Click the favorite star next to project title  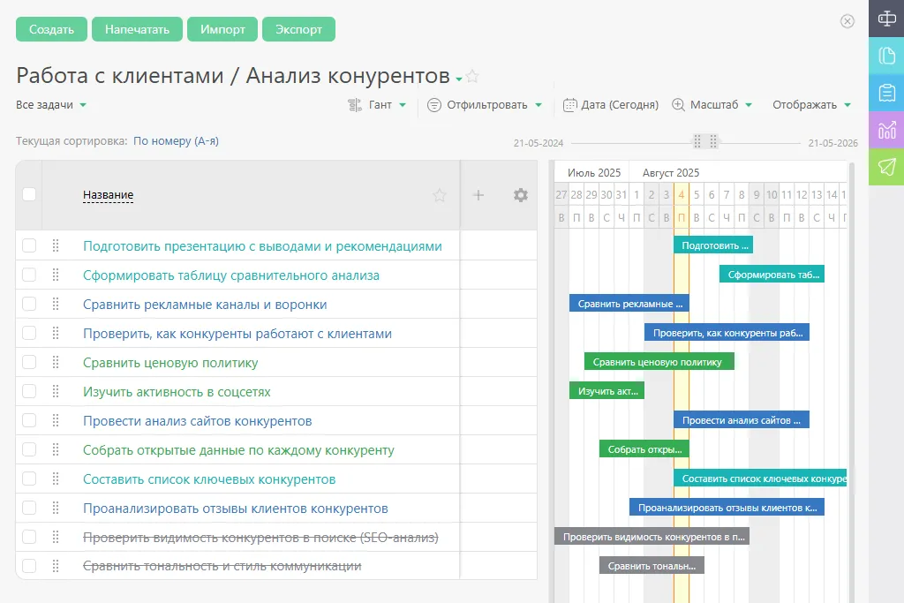click(472, 77)
